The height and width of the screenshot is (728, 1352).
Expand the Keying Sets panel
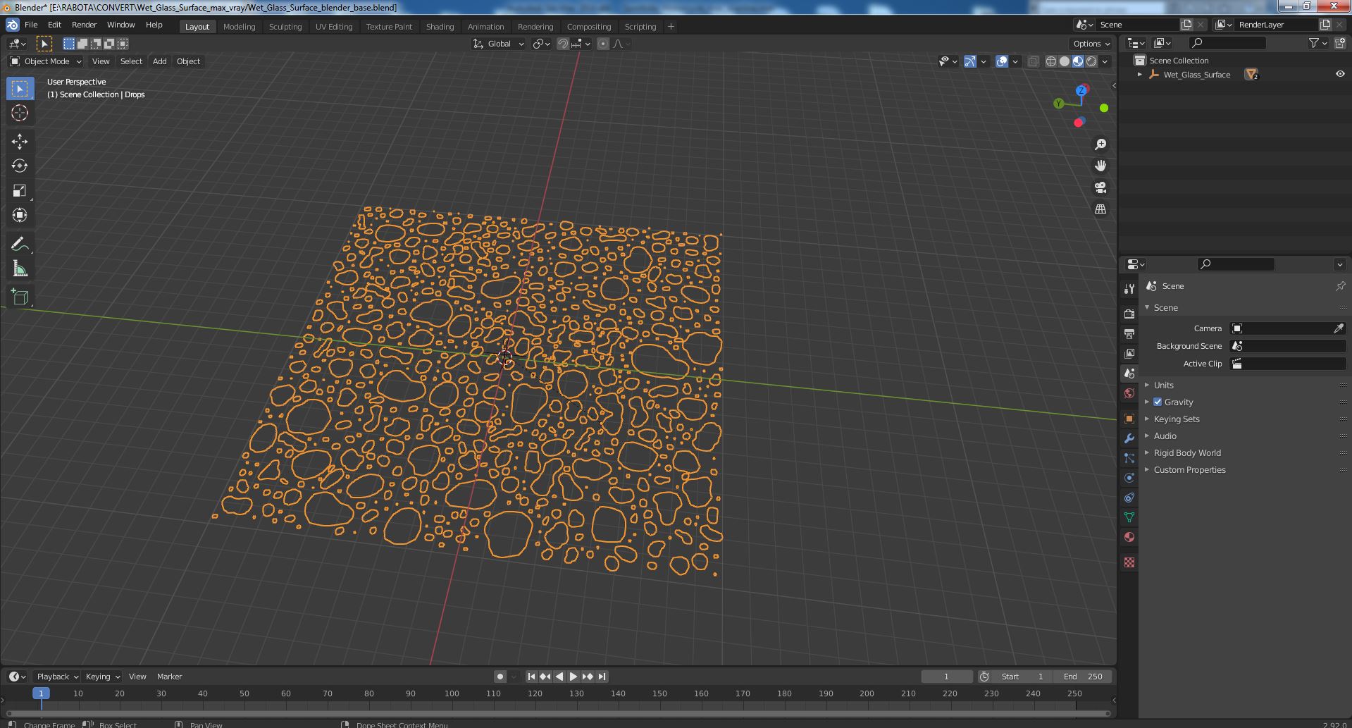point(1176,419)
